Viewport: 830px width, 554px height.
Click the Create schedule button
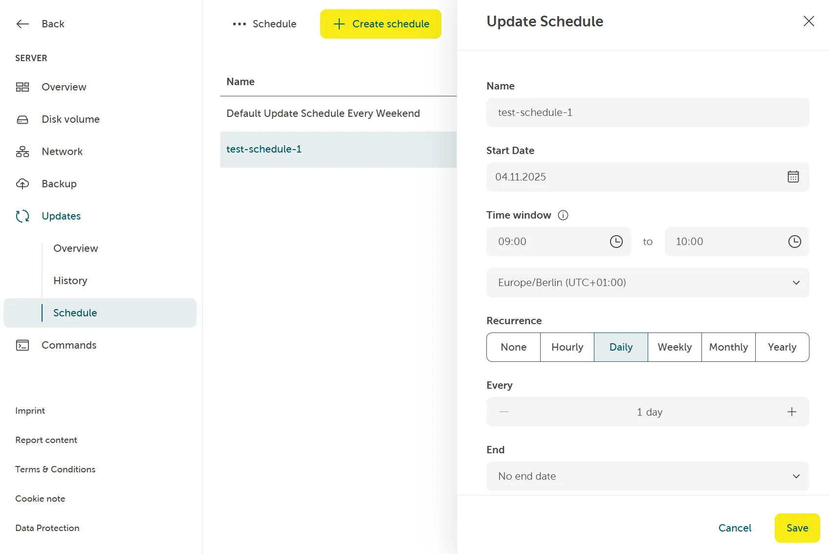[380, 23]
